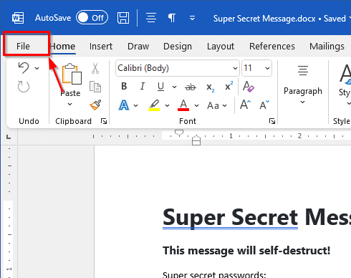Switch to the Home tab
Viewport: 351px width, 278px height.
click(63, 46)
